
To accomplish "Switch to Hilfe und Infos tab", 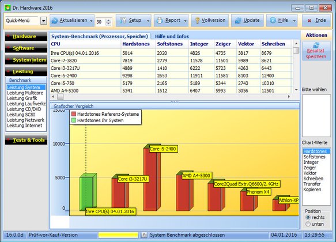I will coord(172,36).
